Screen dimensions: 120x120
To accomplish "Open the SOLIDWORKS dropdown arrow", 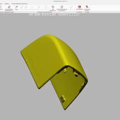I will tap(79, 10).
